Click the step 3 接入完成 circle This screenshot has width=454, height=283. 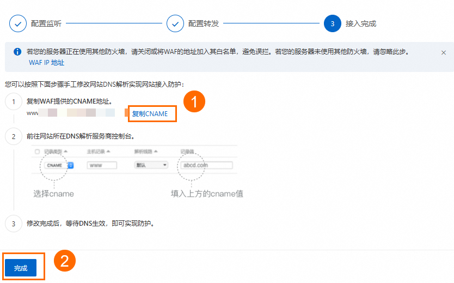coord(333,23)
